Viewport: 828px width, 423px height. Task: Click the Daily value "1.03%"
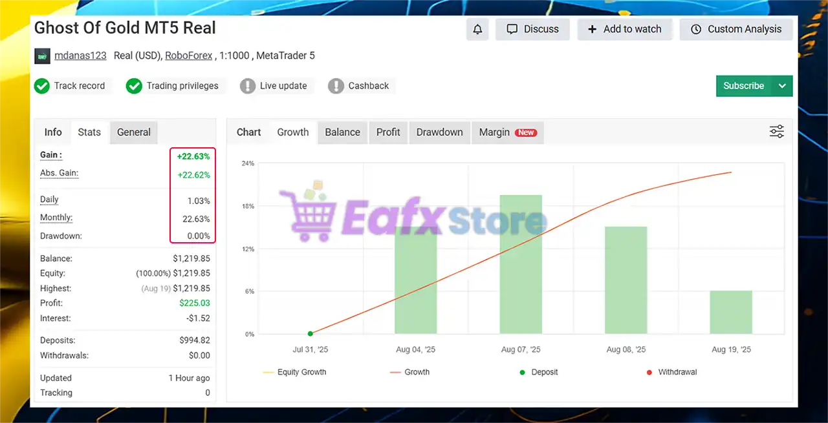(197, 201)
